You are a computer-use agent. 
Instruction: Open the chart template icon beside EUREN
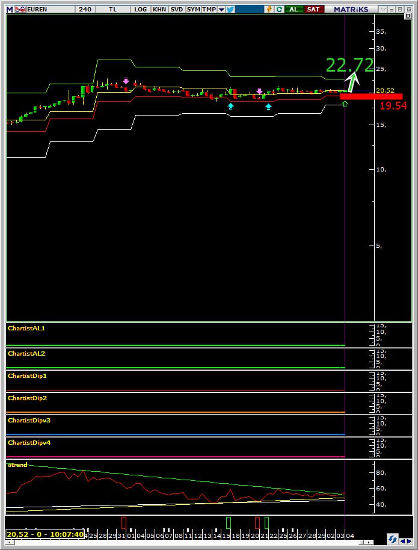pyautogui.click(x=20, y=10)
